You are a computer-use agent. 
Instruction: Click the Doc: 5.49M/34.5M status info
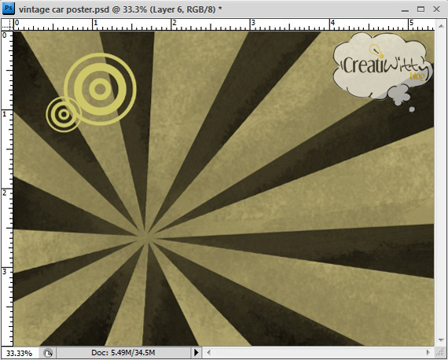[x=123, y=353]
